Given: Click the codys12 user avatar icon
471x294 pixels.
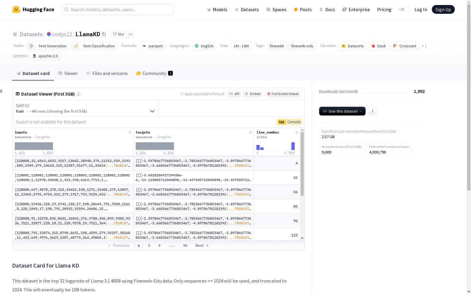Looking at the screenshot, I should [x=49, y=34].
